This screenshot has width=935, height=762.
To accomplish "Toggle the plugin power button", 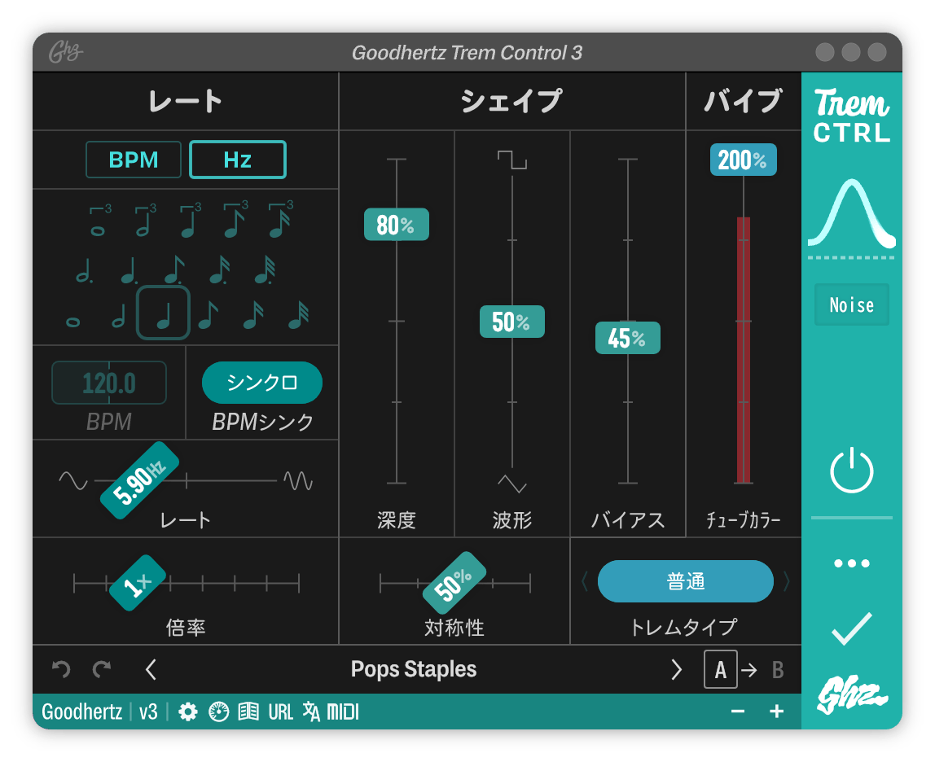I will point(852,471).
